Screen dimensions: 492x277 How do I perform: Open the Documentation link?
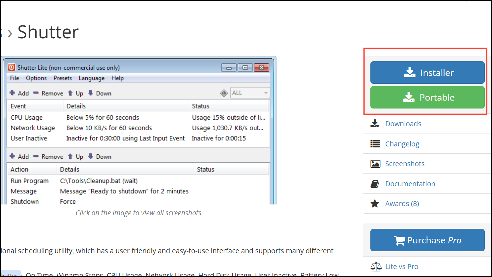pyautogui.click(x=410, y=184)
